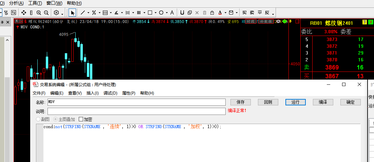This screenshot has height=162, width=374.
Task: Zoom in with the magnifier plus
Action: point(39,13)
